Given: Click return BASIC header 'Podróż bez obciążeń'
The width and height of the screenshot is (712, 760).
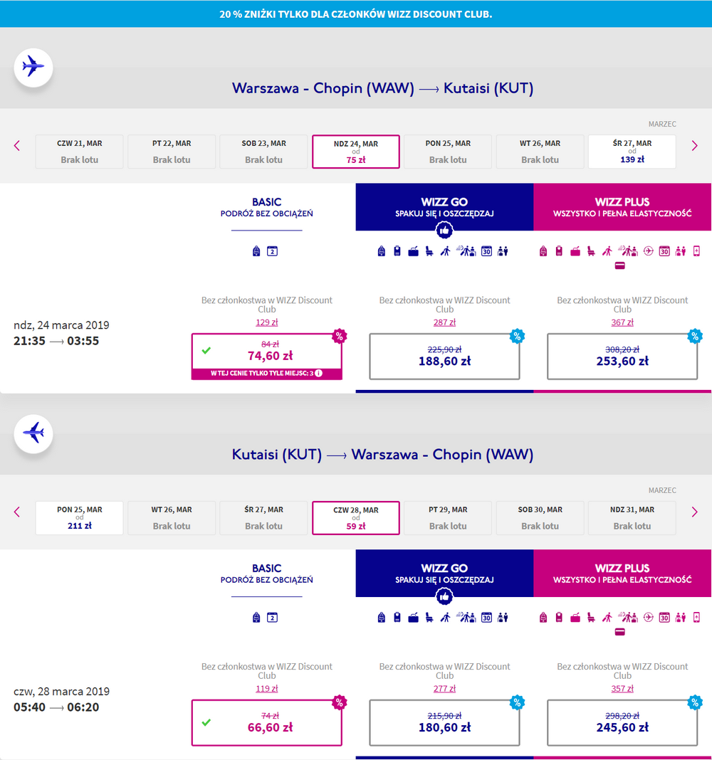Looking at the screenshot, I should (x=267, y=574).
